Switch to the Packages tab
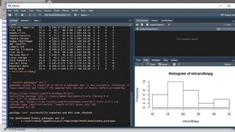This screenshot has width=235, height=132. (156, 60)
